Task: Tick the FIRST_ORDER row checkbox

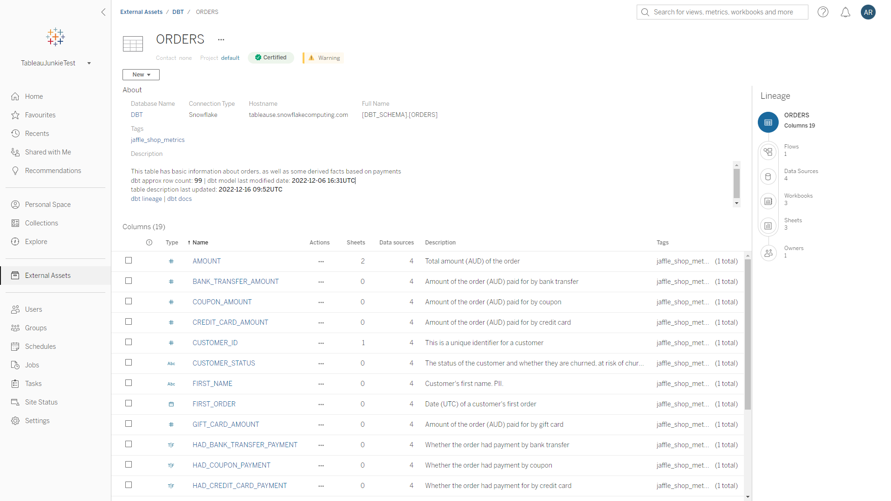Action: tap(129, 404)
